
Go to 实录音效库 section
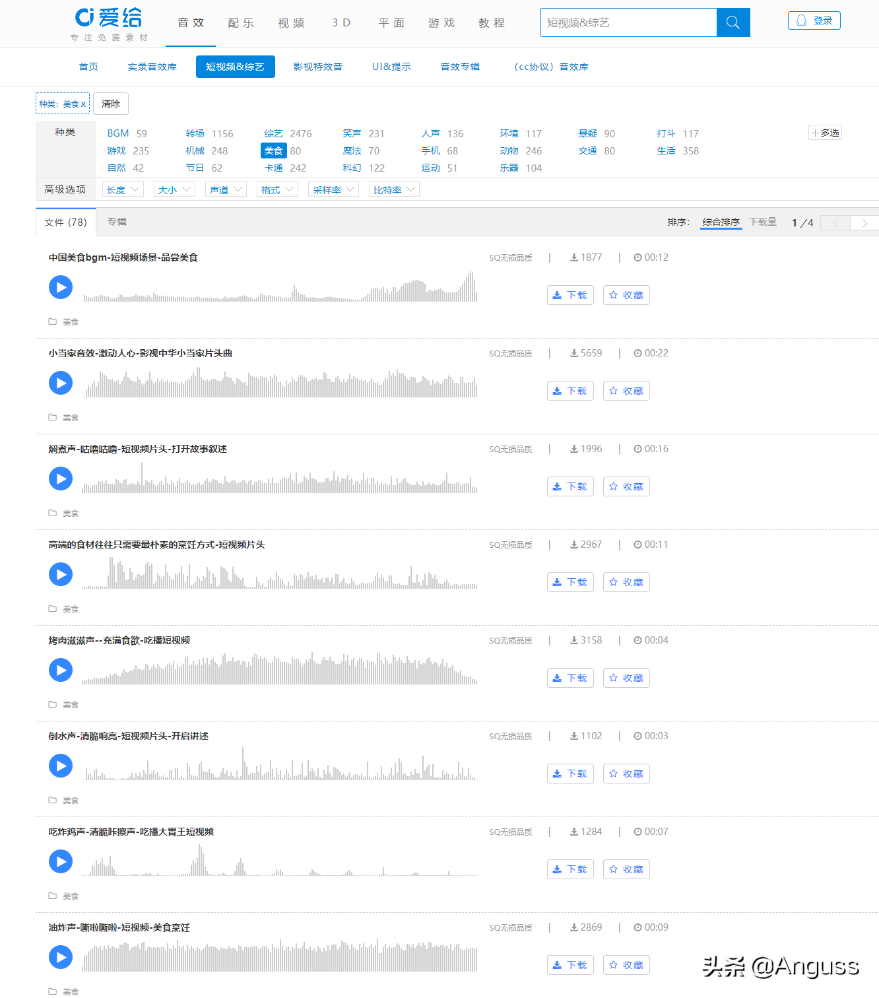tap(152, 67)
